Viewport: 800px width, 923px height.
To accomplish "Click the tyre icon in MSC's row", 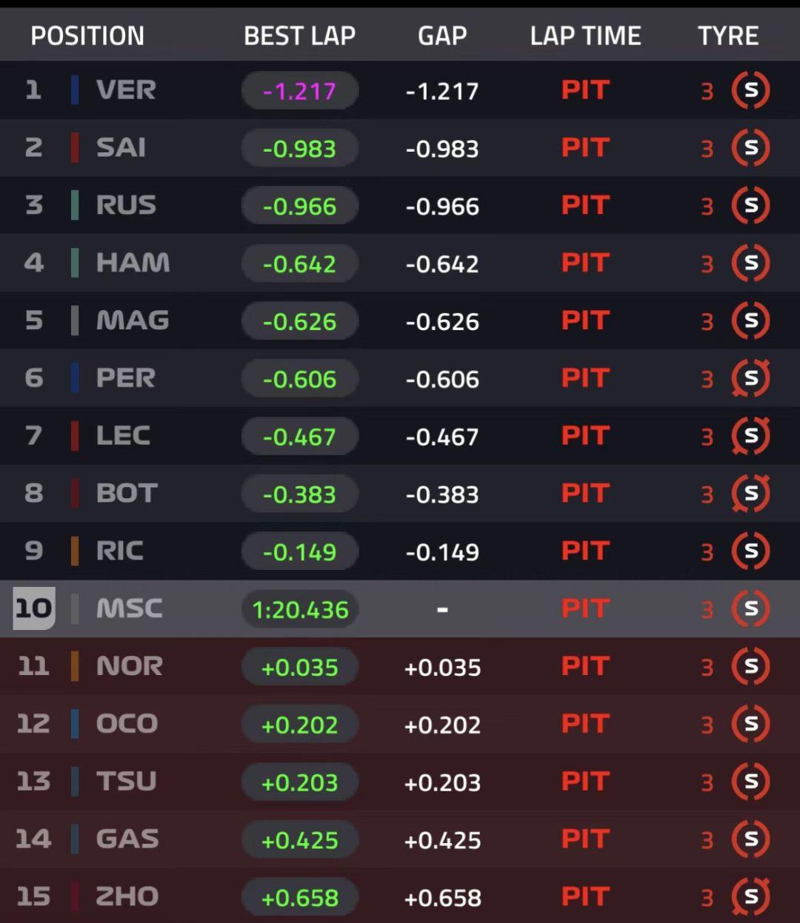I will (x=750, y=609).
